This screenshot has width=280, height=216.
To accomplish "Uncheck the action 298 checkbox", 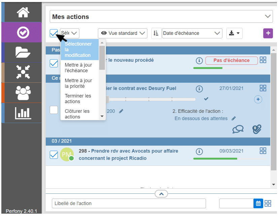I will point(54,154).
